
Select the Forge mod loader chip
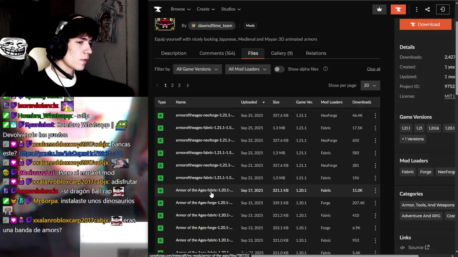425,172
